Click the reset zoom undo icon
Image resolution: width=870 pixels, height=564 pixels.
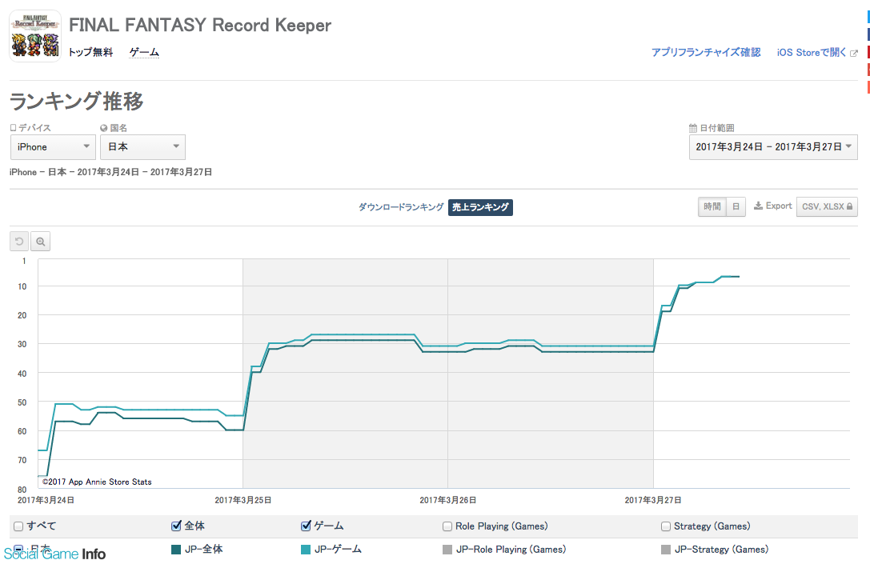click(x=19, y=242)
